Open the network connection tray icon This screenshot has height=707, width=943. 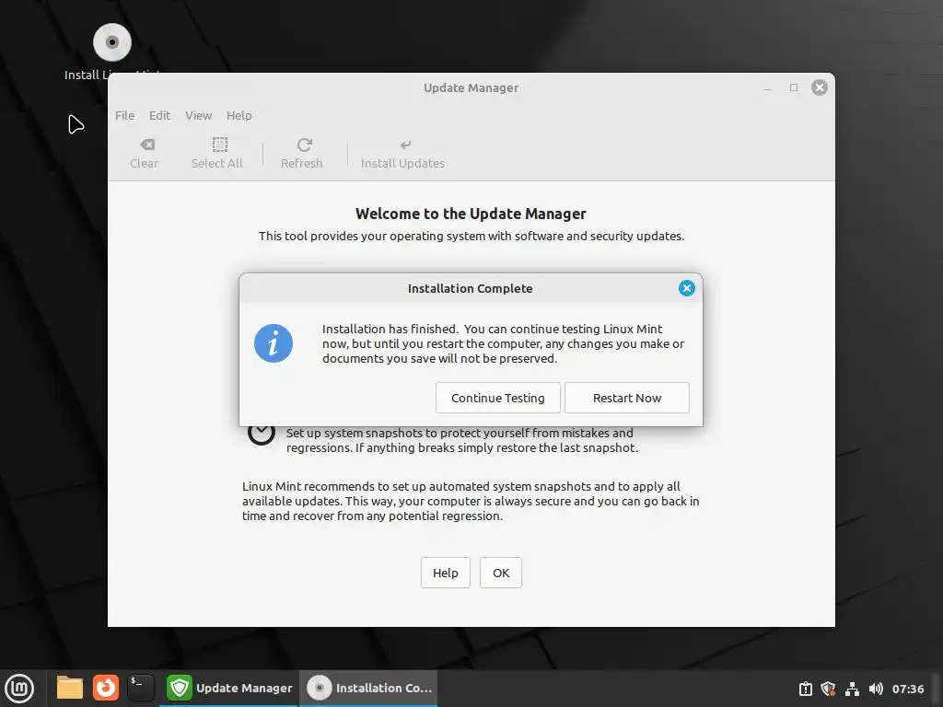852,689
